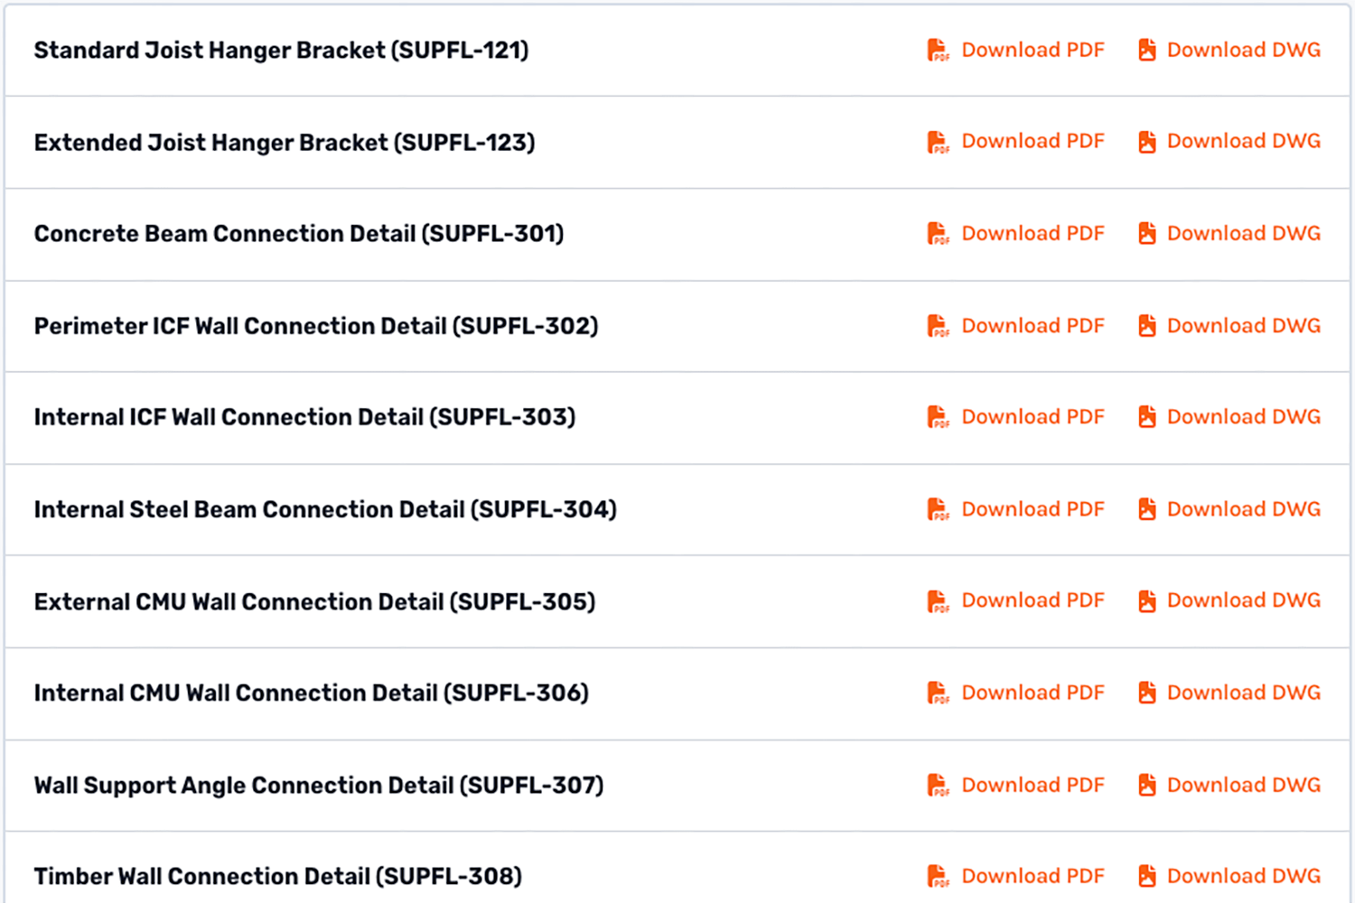Click PDF icon for External CMU Wall Connection
1355x903 pixels.
click(938, 601)
